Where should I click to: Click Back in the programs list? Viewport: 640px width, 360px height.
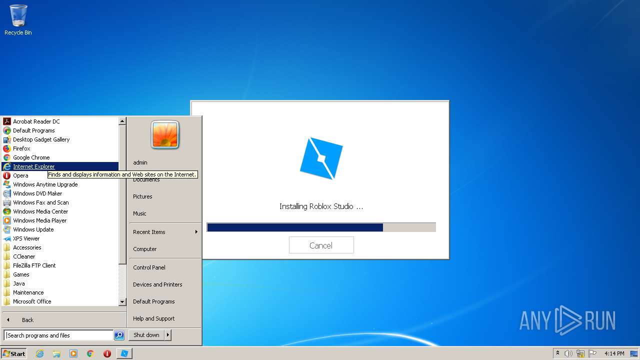tap(27, 320)
